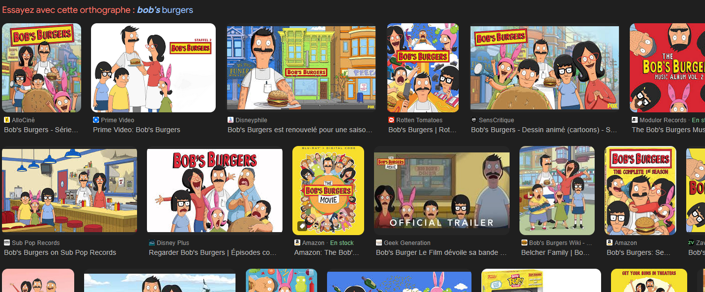Open "Regarder Bob's Burgers | Épisodes" Disney Plus link

pos(213,252)
